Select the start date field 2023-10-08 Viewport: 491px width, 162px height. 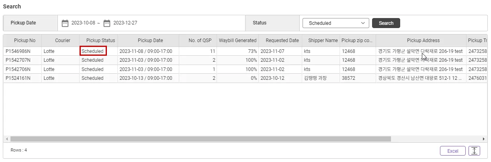pyautogui.click(x=83, y=23)
